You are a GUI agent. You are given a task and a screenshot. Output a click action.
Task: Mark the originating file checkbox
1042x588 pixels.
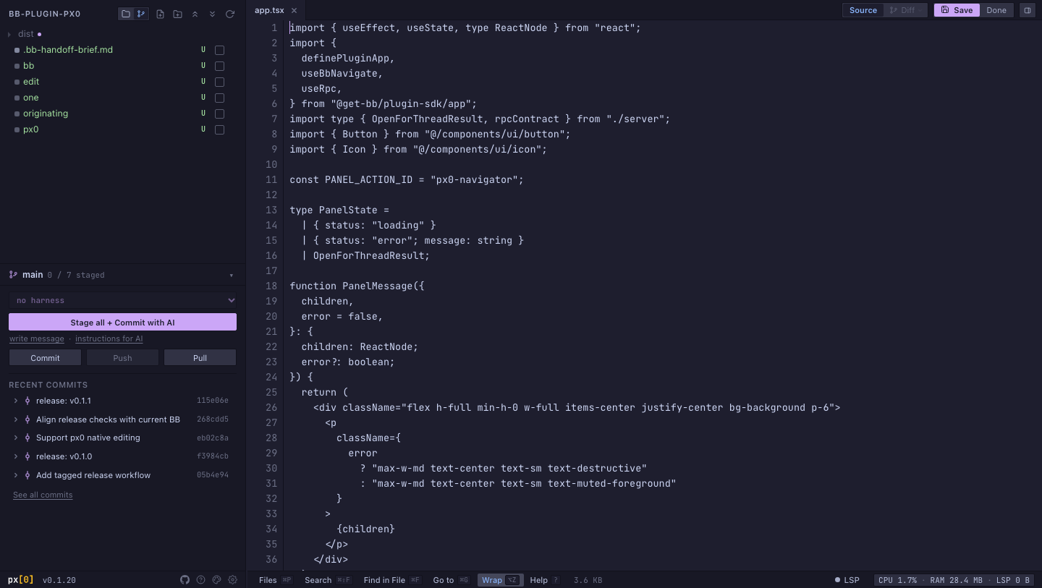(219, 114)
